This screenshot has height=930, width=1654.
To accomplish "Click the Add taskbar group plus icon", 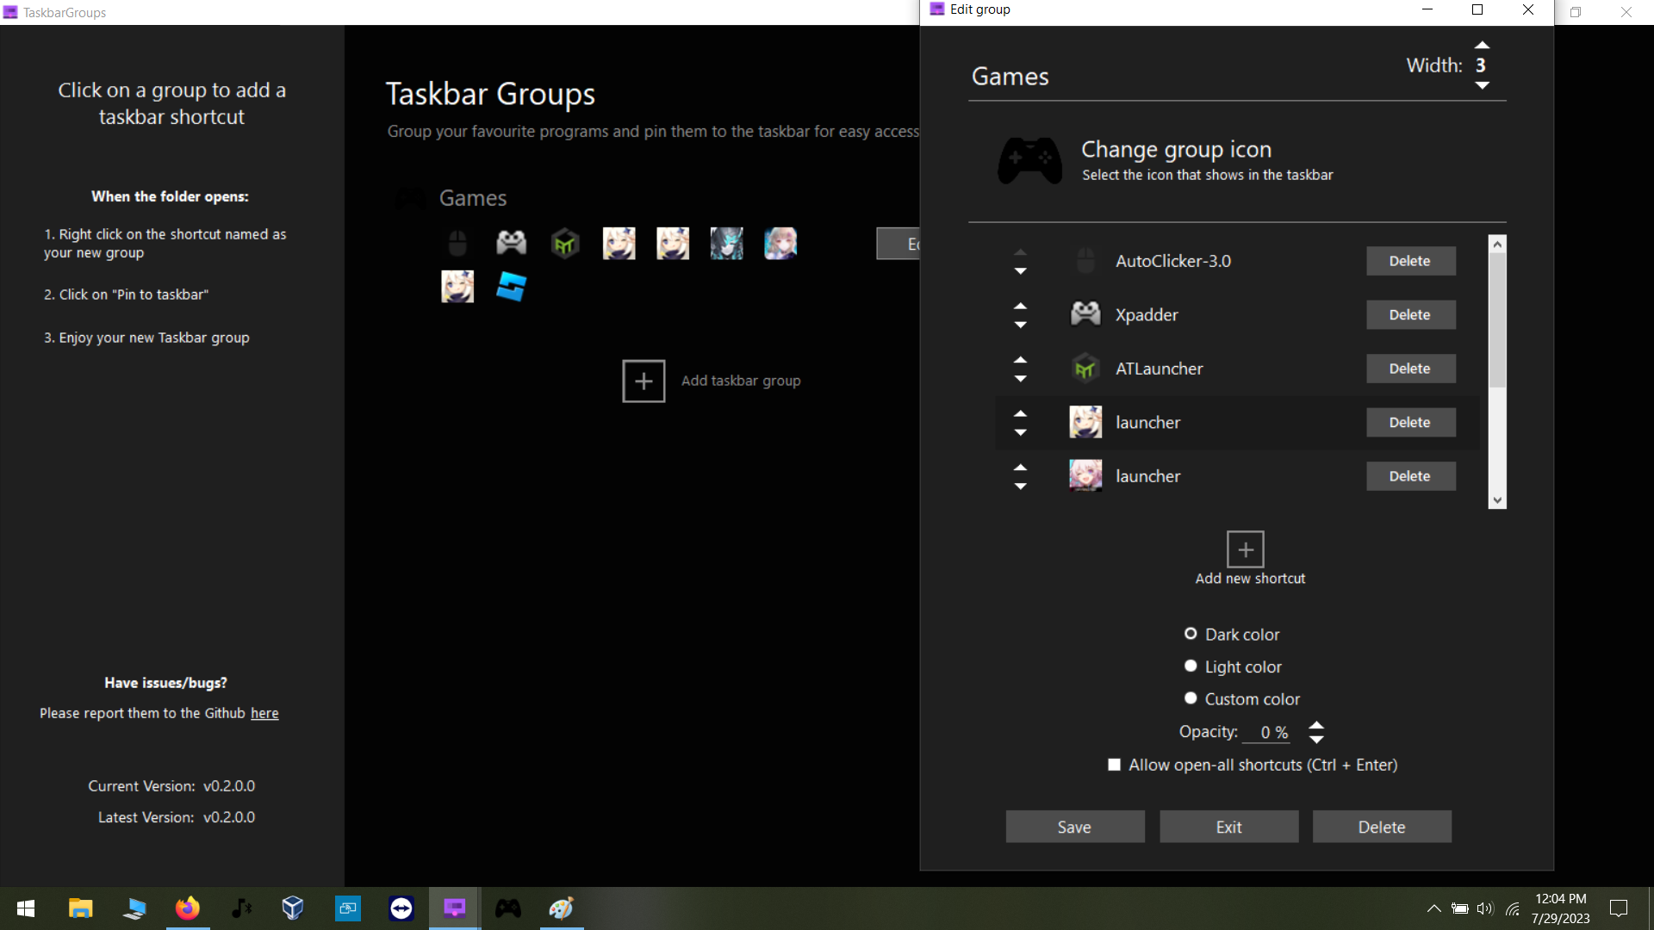I will click(644, 381).
